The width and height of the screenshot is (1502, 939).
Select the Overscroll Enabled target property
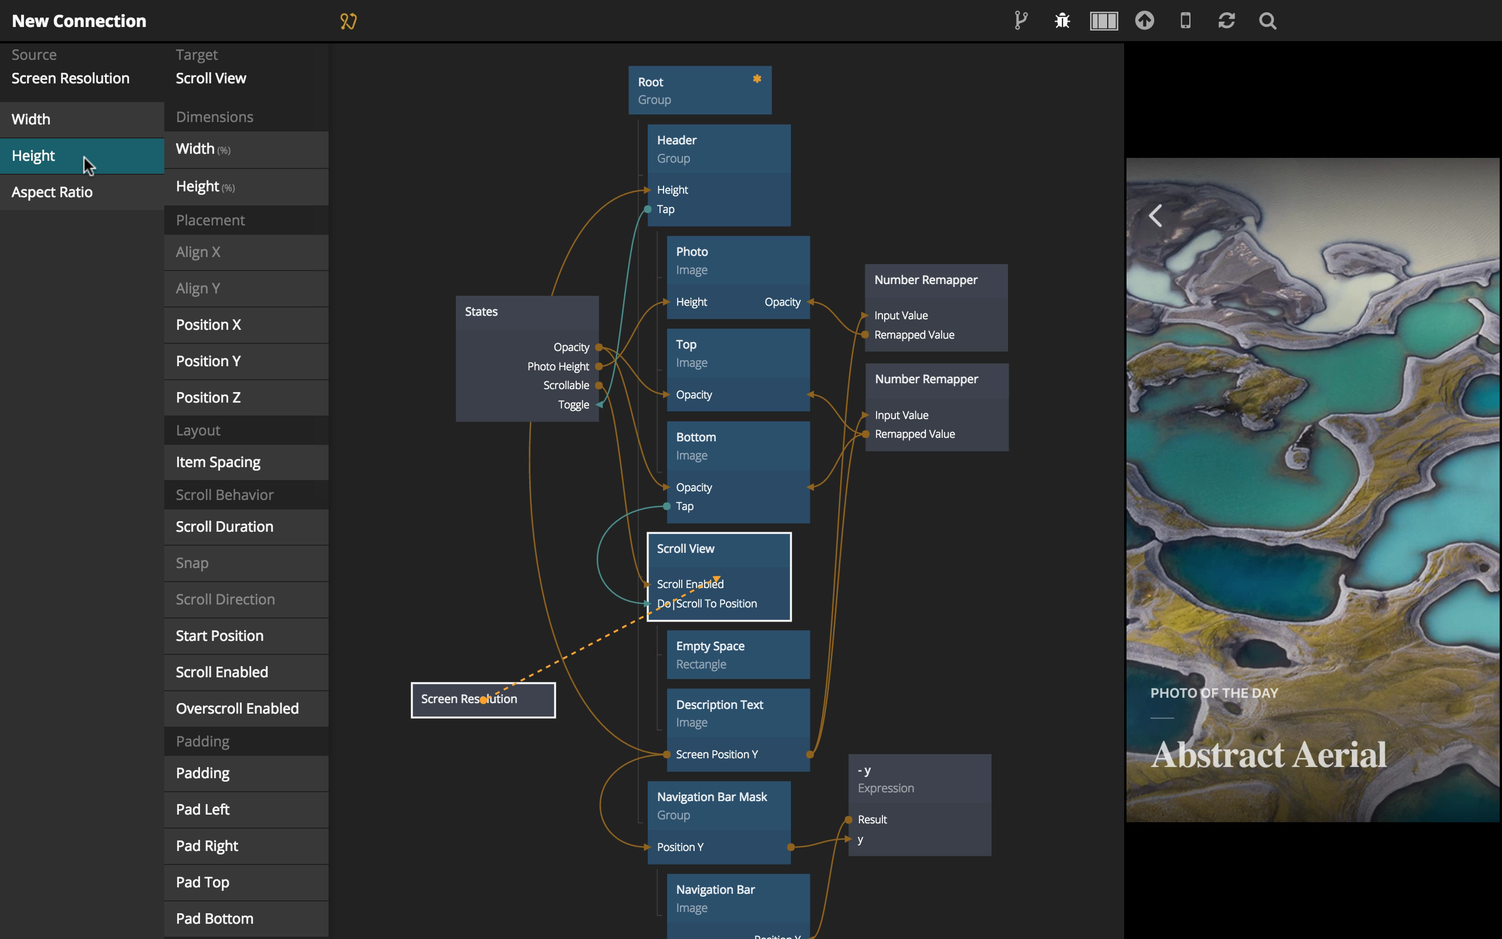pyautogui.click(x=237, y=708)
